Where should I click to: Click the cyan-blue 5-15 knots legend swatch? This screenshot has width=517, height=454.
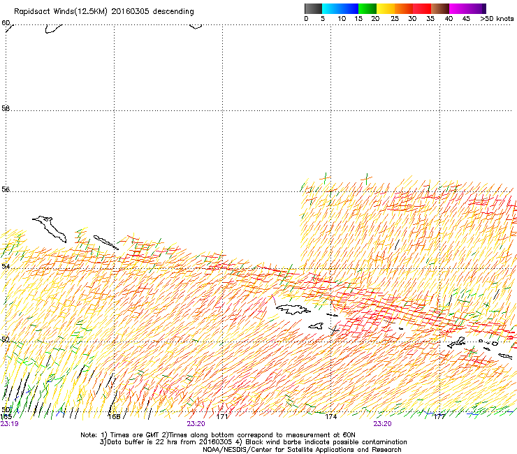coord(340,8)
